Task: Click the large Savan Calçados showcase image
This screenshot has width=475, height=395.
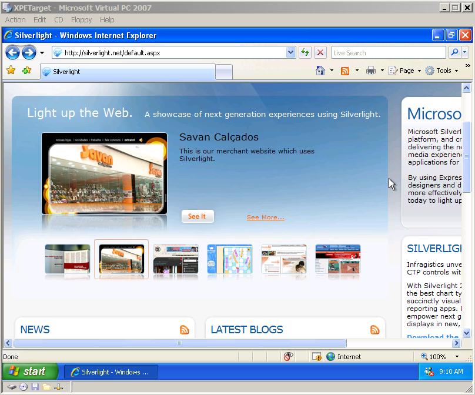Action: [104, 173]
